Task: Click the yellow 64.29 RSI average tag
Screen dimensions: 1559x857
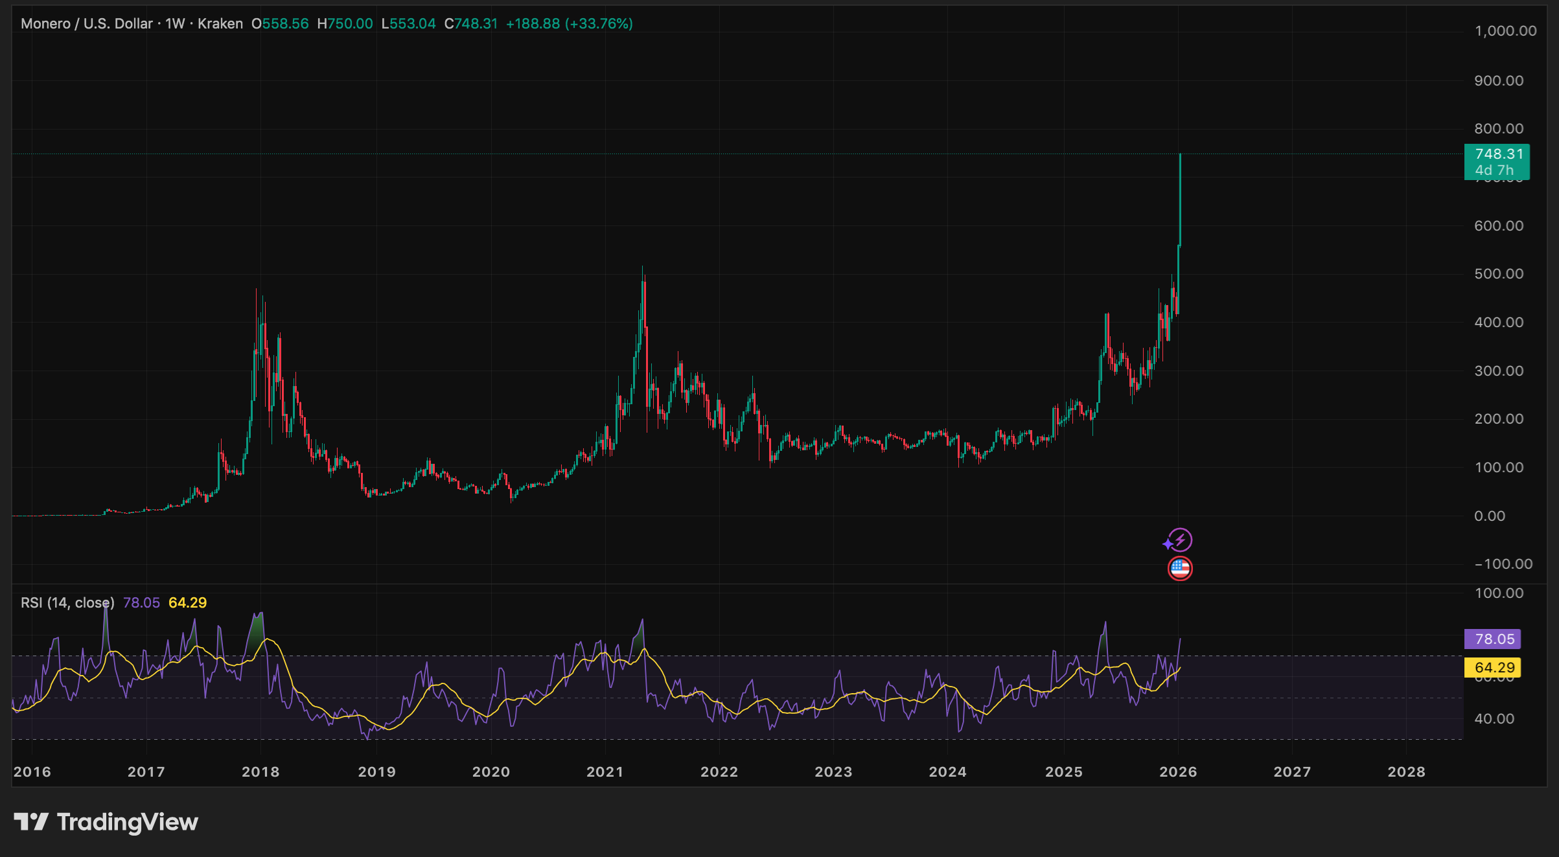Action: point(1493,667)
